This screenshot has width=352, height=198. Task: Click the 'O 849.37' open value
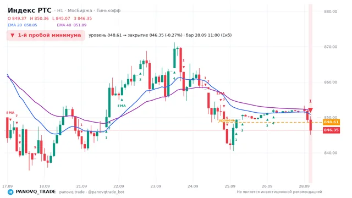coord(17,18)
